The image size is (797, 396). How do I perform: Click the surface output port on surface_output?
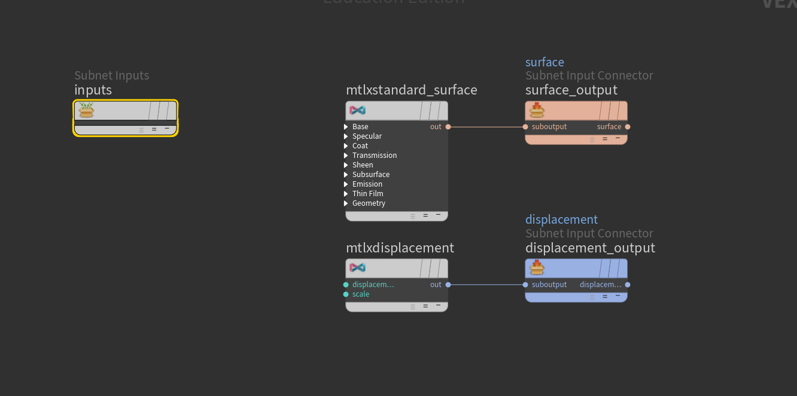point(628,127)
